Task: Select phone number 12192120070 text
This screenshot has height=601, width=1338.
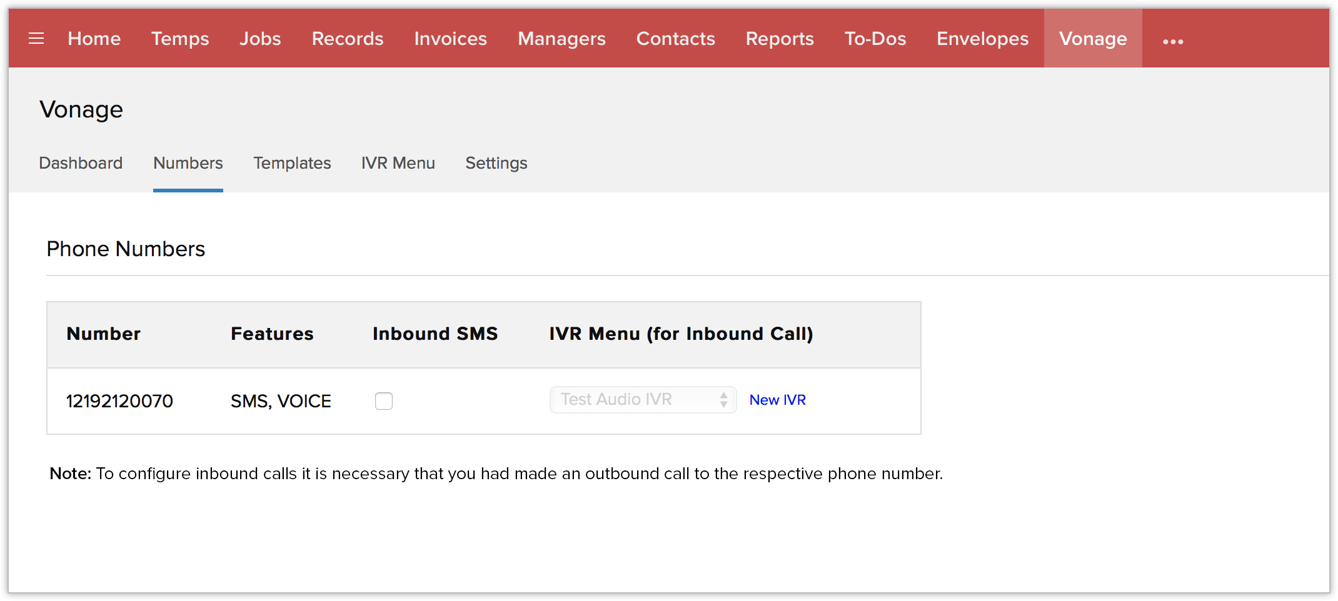Action: coord(119,401)
